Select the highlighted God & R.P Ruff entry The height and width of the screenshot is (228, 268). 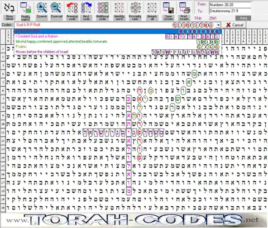118,31
